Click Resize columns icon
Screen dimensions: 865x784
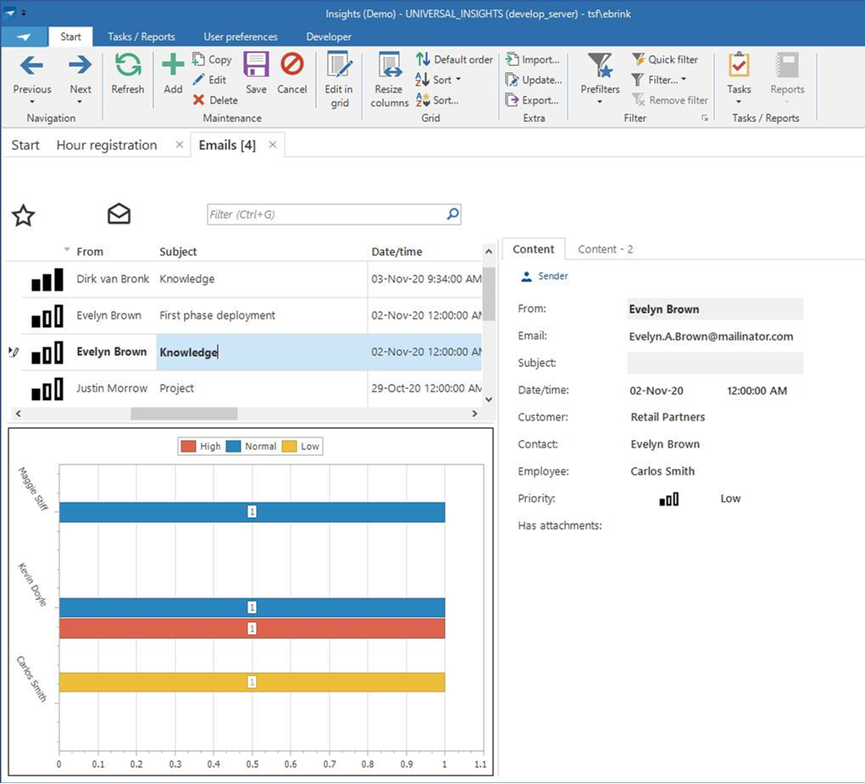[x=390, y=65]
